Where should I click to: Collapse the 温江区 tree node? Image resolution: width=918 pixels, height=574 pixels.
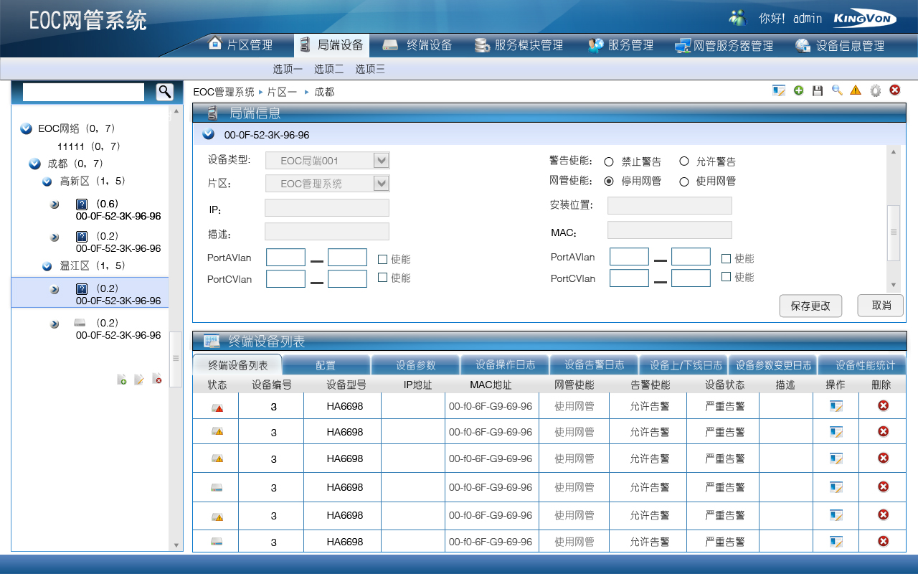pyautogui.click(x=47, y=265)
